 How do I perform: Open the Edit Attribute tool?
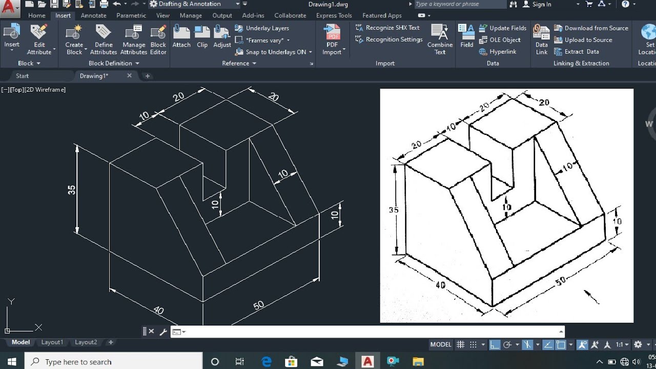[39, 39]
